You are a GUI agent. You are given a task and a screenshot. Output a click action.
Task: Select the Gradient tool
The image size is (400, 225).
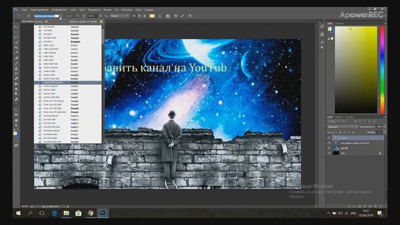(17, 84)
